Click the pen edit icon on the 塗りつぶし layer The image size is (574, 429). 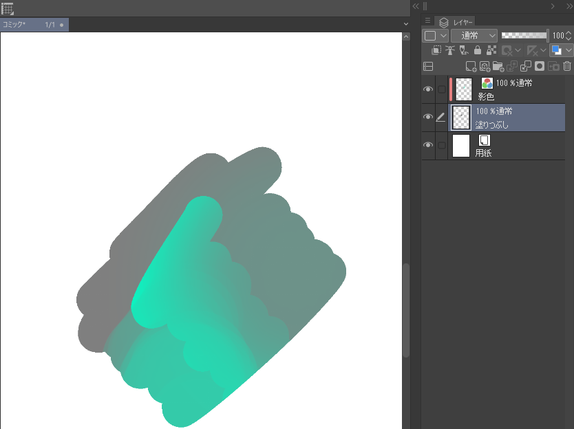pos(440,117)
